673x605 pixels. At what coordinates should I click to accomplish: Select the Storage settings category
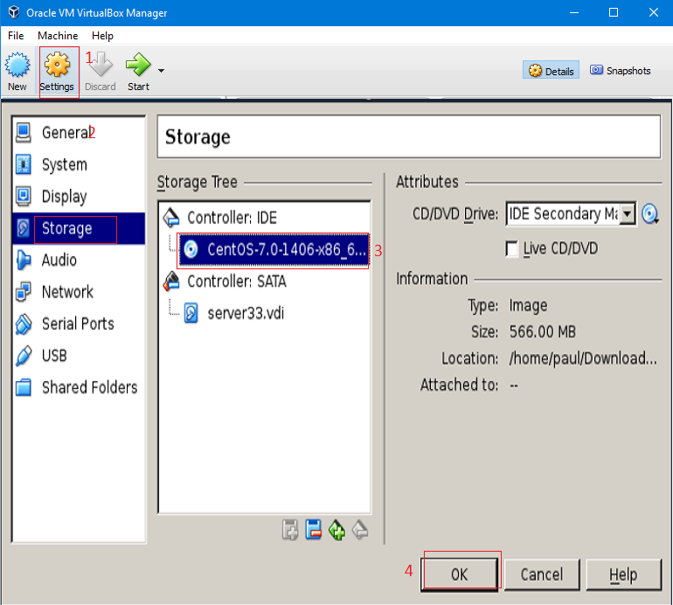(79, 228)
